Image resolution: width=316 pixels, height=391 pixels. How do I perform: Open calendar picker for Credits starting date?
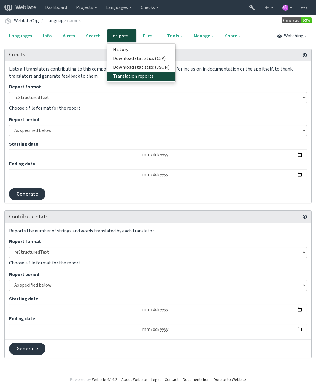(x=300, y=155)
